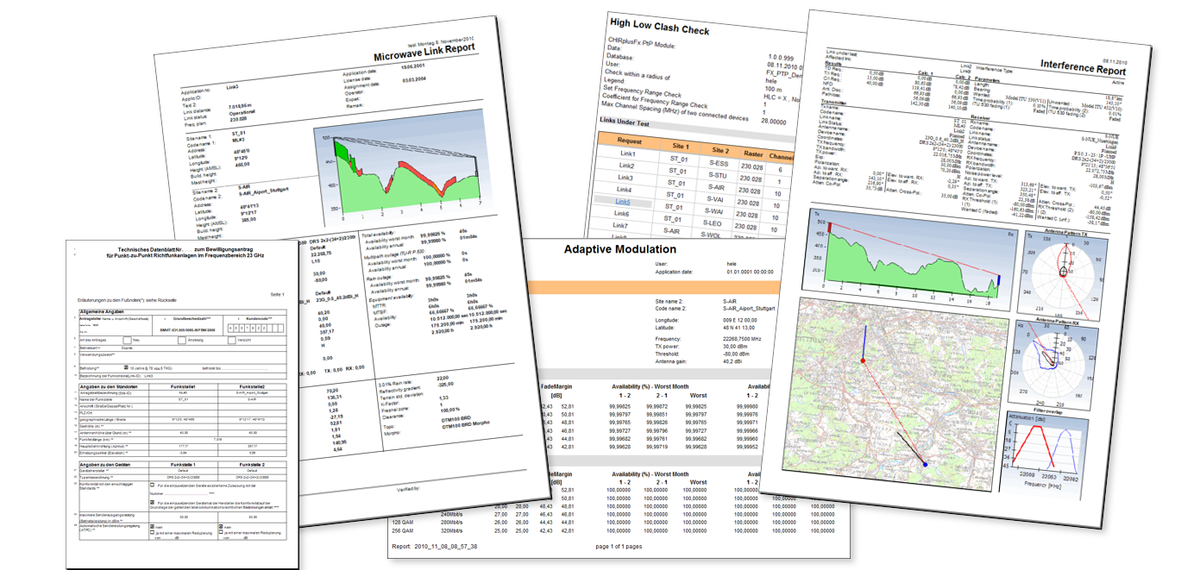
Task: Check the "Verzicht" box on the form
Action: point(230,341)
